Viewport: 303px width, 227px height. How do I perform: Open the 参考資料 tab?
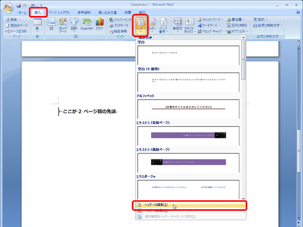tap(84, 13)
